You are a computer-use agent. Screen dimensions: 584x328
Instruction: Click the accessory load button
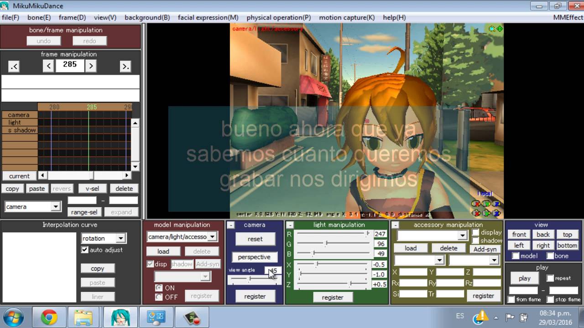tap(411, 248)
